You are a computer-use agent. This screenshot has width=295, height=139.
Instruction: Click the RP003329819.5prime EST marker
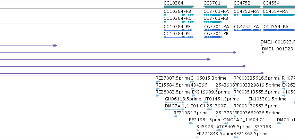coord(235,89)
